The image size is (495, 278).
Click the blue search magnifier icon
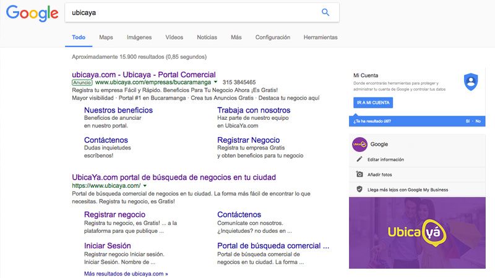point(325,12)
